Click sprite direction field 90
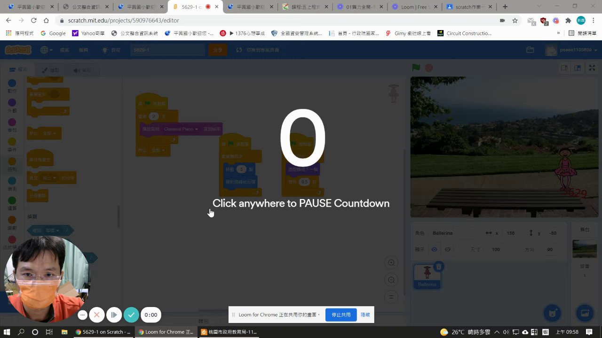The width and height of the screenshot is (602, 338). pyautogui.click(x=550, y=249)
